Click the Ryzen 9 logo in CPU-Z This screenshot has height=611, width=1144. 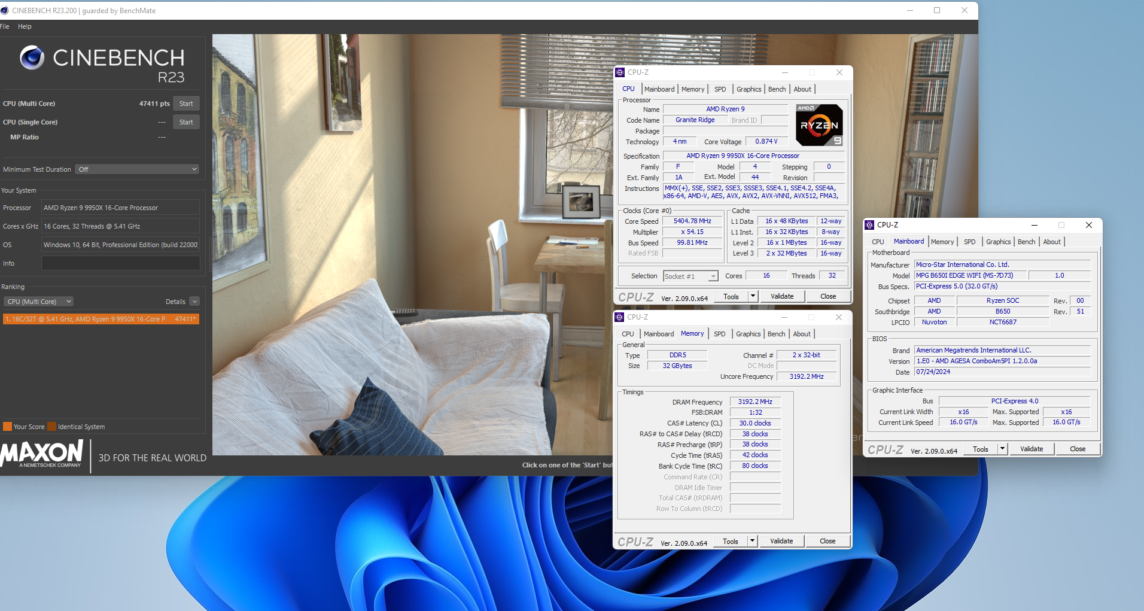(819, 125)
